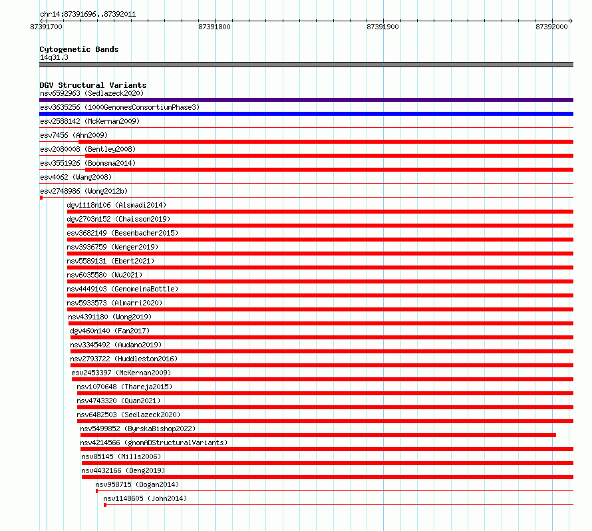Viewport: 592px width, 531px height.
Task: Click the red bar under dgv1118n106 (Alsmadi2014)
Action: tap(320, 212)
